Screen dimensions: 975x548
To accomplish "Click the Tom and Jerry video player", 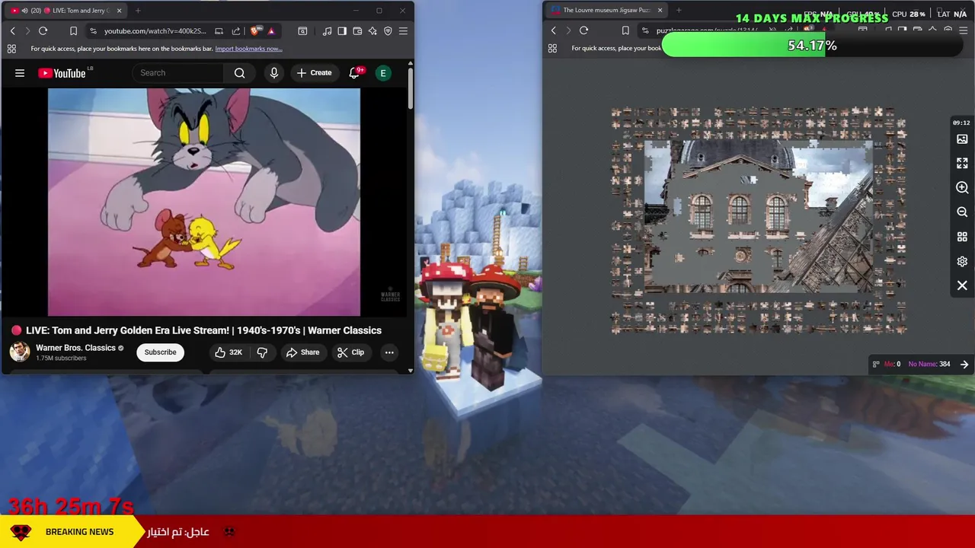I will pyautogui.click(x=204, y=202).
